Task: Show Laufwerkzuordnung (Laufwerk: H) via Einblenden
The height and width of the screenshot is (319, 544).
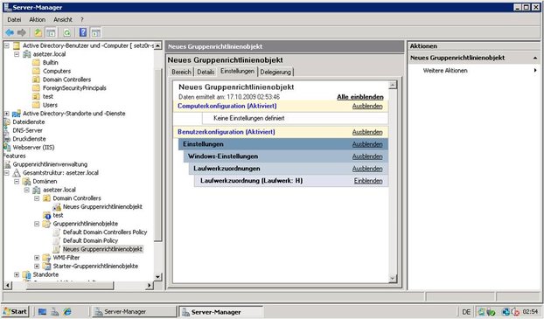Action: [368, 181]
